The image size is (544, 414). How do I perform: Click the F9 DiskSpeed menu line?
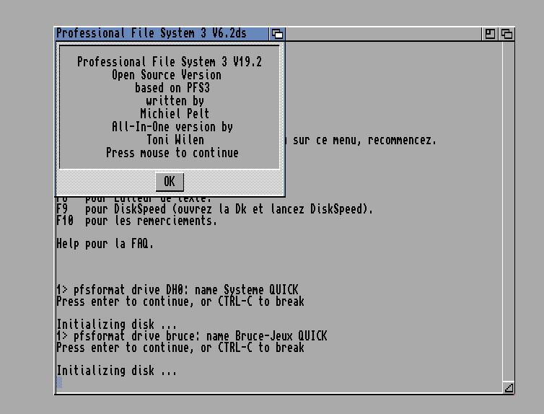pyautogui.click(x=215, y=209)
